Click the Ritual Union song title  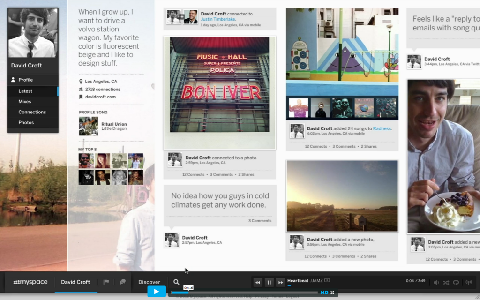pos(114,124)
